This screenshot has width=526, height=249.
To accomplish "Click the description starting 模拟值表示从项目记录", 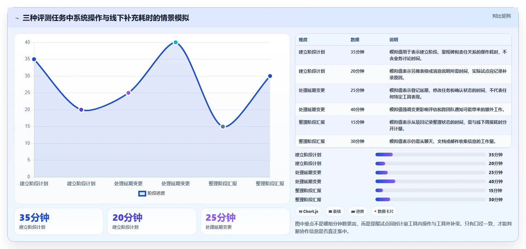I will click(x=448, y=125).
